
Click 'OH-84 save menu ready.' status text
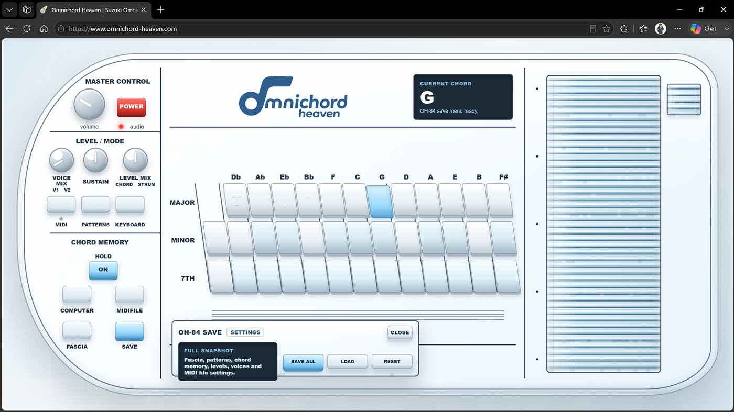[449, 111]
